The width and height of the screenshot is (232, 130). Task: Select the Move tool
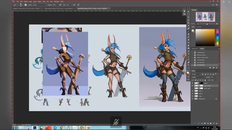pos(188,12)
